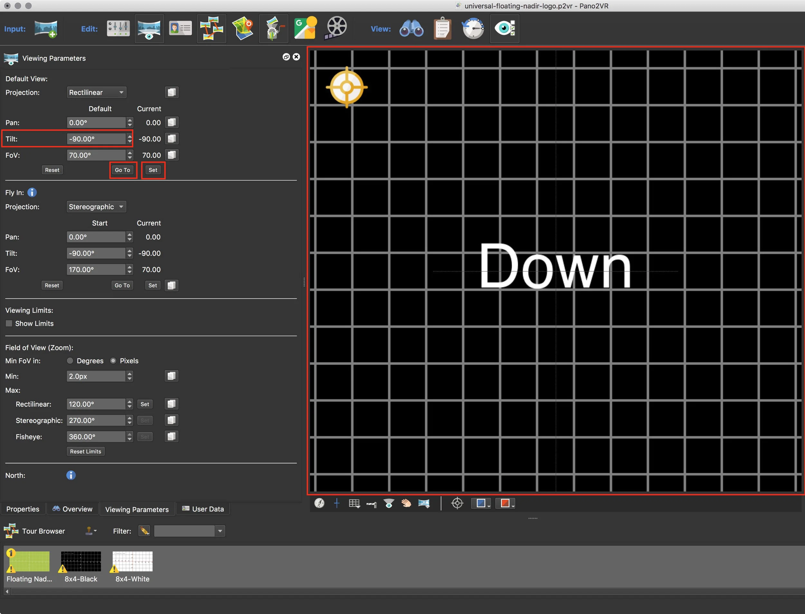Open the red swatch dropdown

505,503
